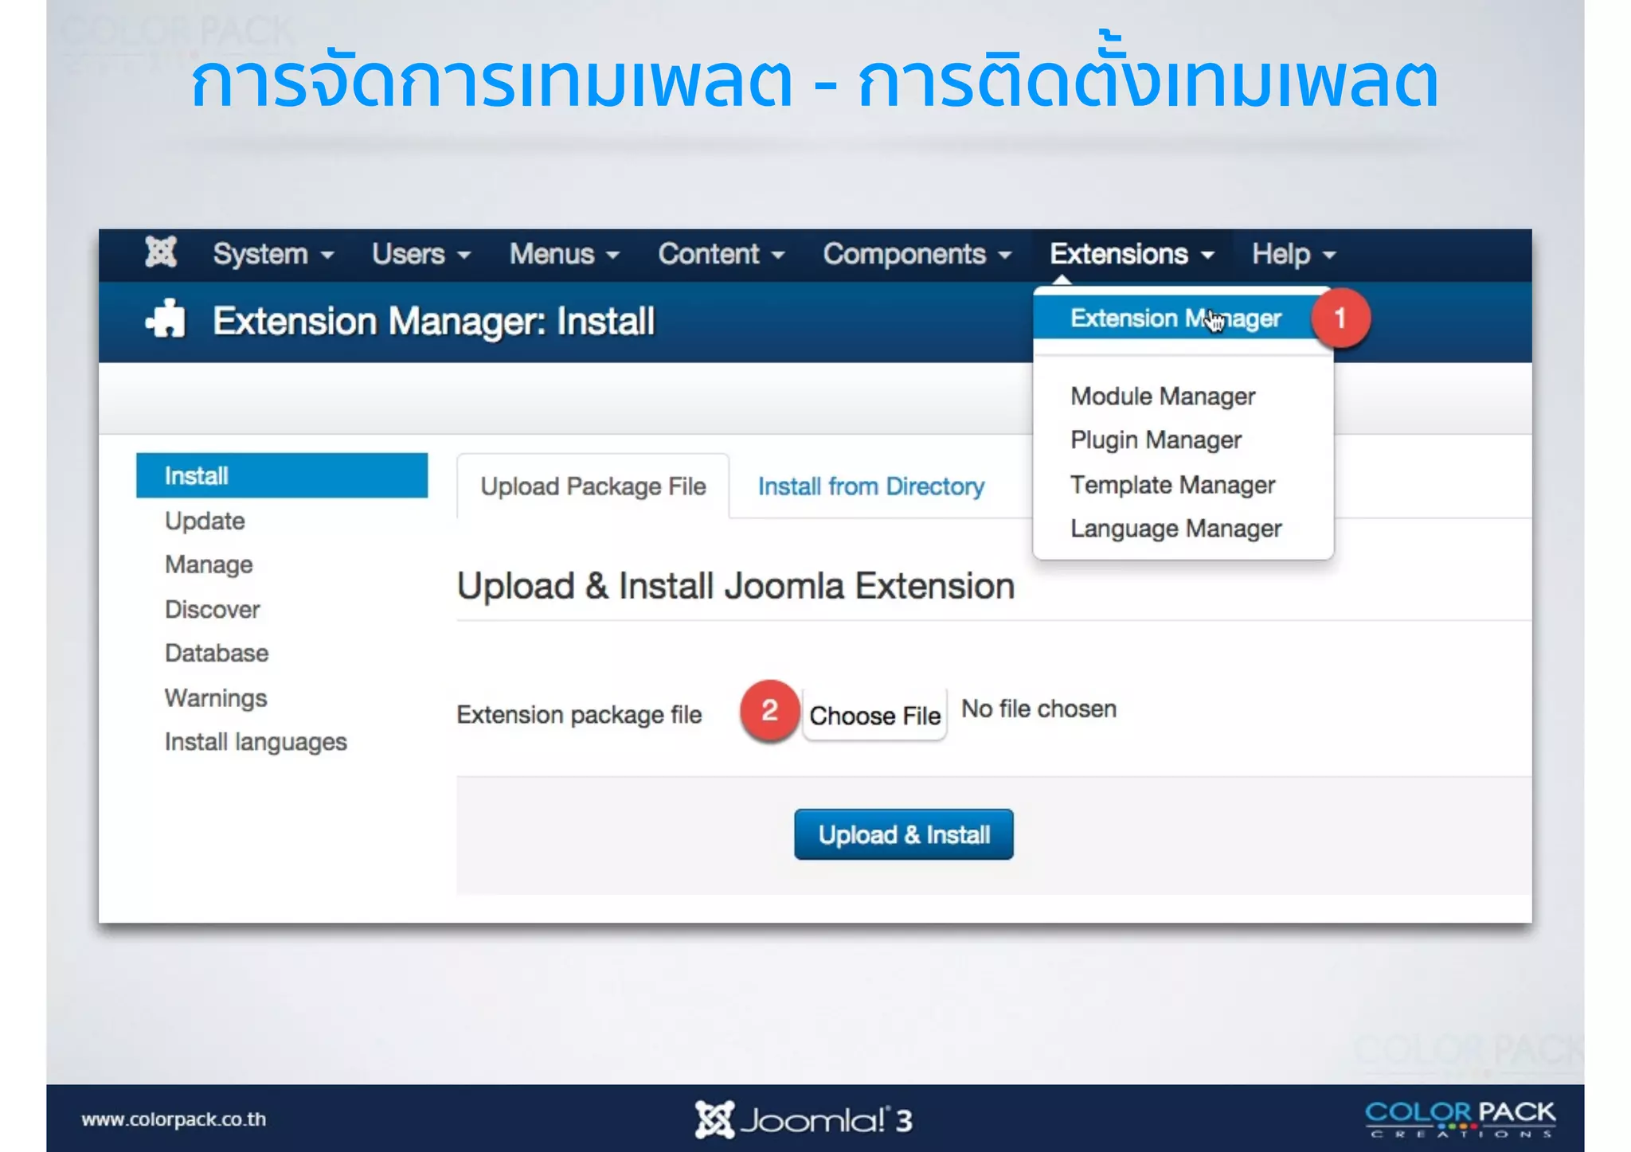Open Install languages in sidebar
This screenshot has height=1152, width=1631.
pos(256,742)
